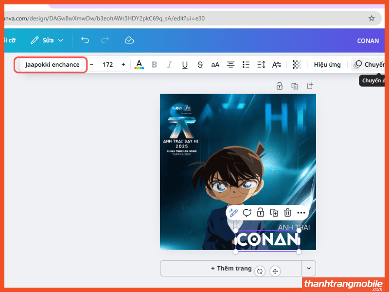Open the text color picker
This screenshot has width=389, height=292.
139,65
